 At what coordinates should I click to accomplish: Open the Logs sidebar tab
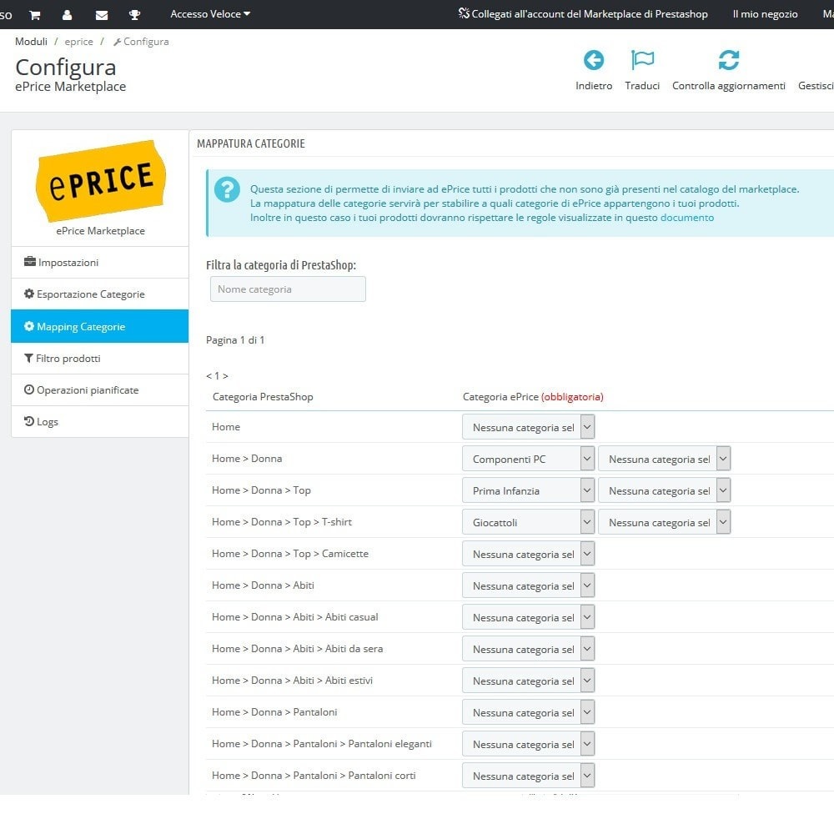tap(100, 422)
